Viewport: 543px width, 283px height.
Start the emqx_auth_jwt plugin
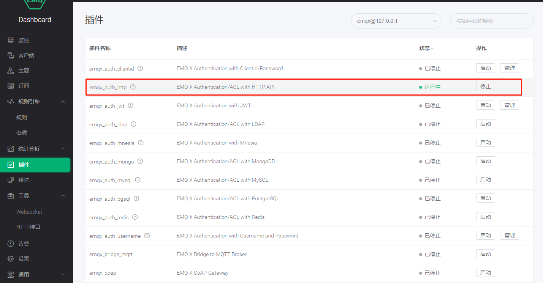(x=486, y=105)
